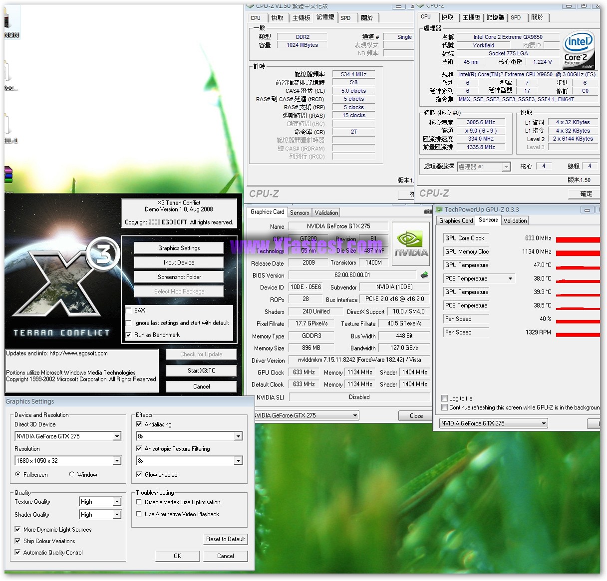Click the Reset to Default button

(225, 539)
